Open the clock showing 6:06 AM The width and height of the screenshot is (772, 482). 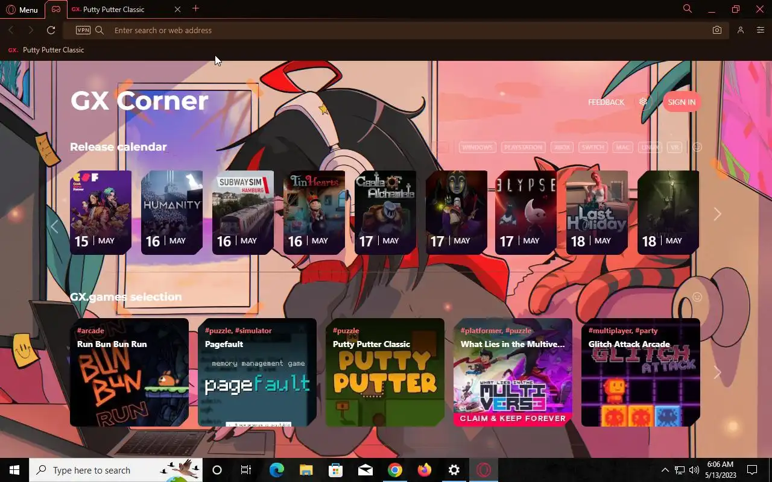[x=720, y=470]
